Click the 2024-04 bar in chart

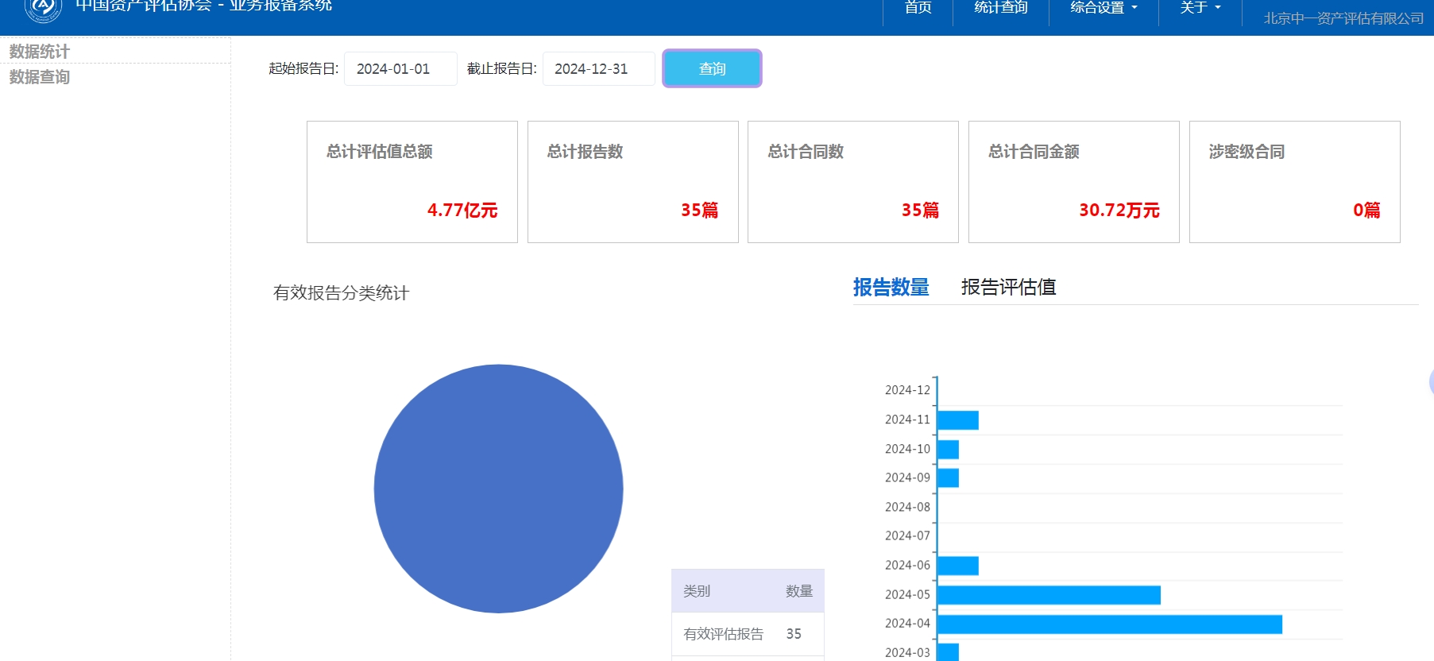click(1109, 624)
